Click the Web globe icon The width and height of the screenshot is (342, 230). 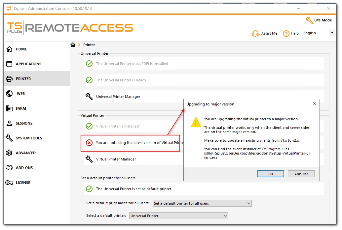coord(9,94)
